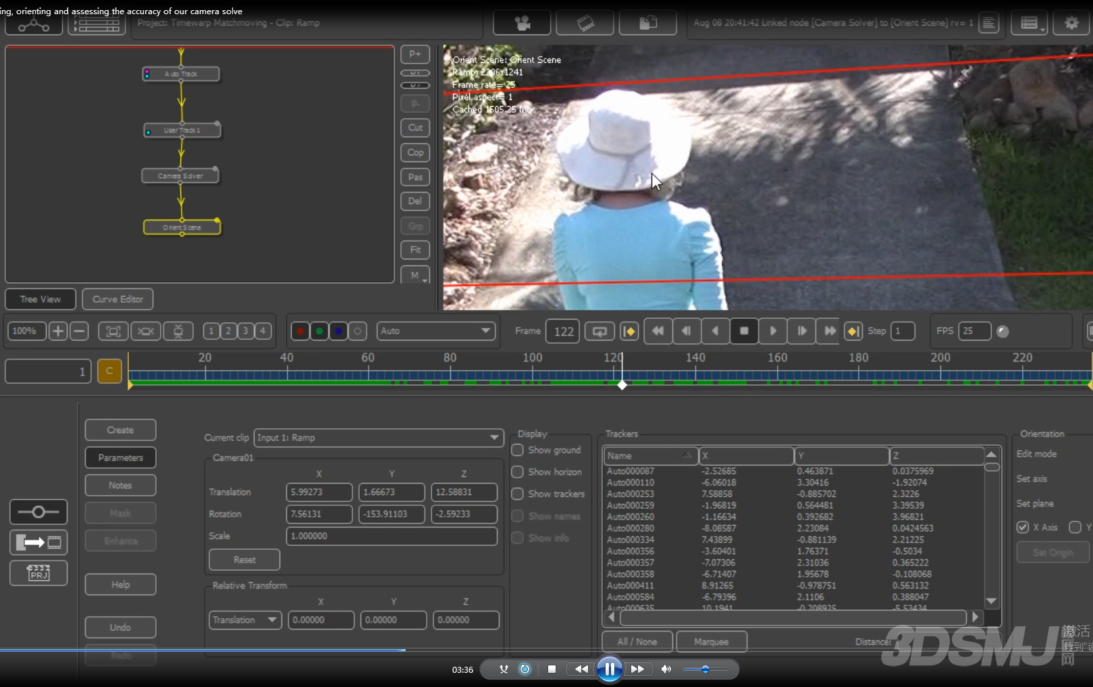Screen dimensions: 1093x687
Task: Click the video player volume slider
Action: [705, 669]
